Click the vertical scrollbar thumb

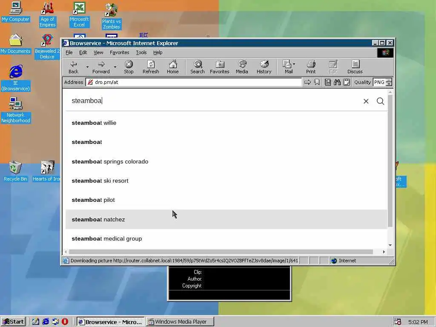(x=390, y=161)
